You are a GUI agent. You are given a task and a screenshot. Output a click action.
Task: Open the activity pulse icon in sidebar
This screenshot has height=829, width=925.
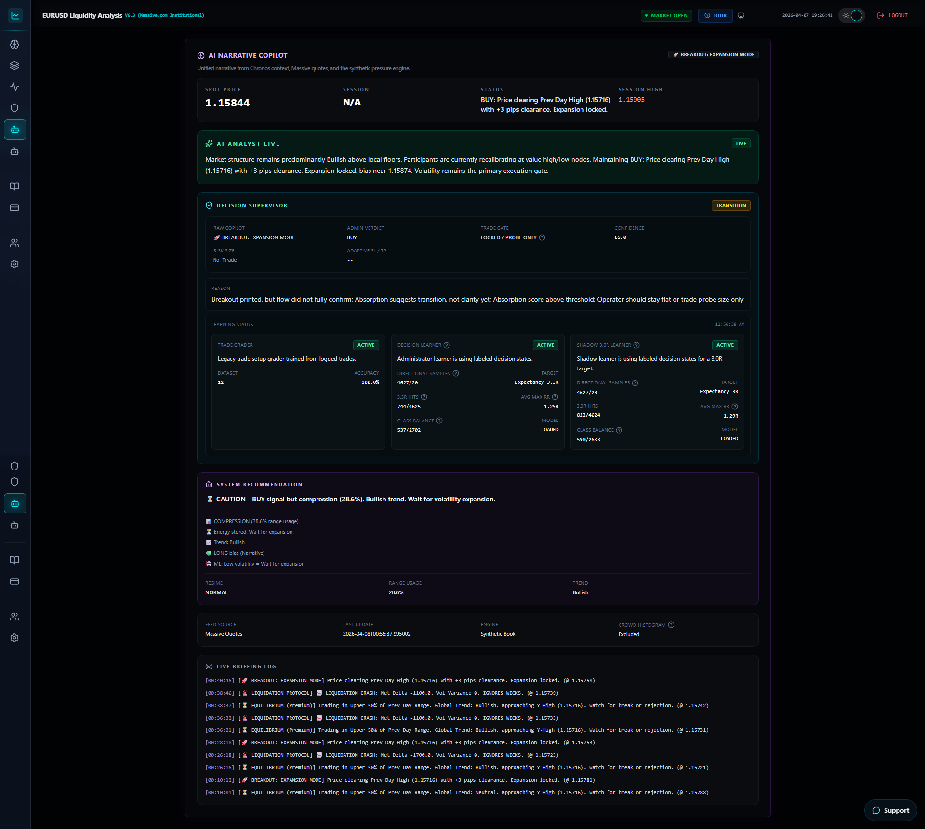click(x=14, y=87)
